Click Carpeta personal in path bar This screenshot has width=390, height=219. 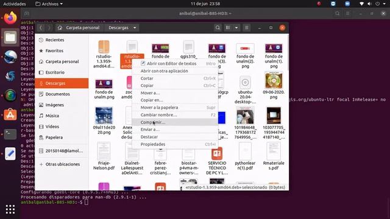(79, 27)
